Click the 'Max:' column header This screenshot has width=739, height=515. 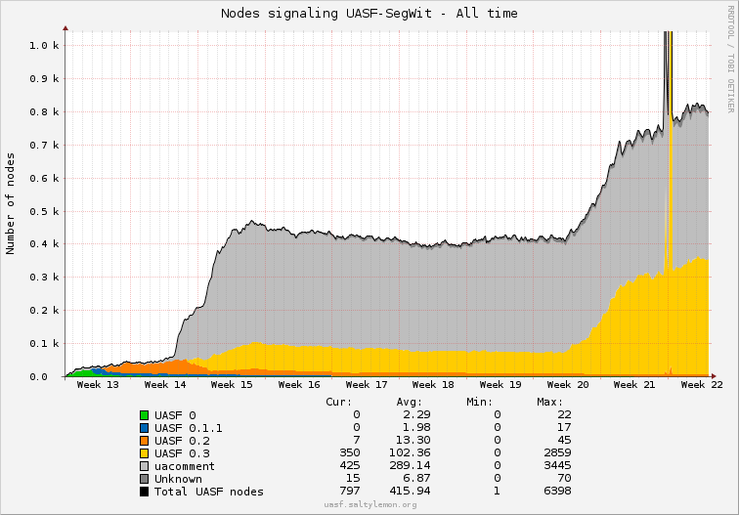pyautogui.click(x=550, y=402)
